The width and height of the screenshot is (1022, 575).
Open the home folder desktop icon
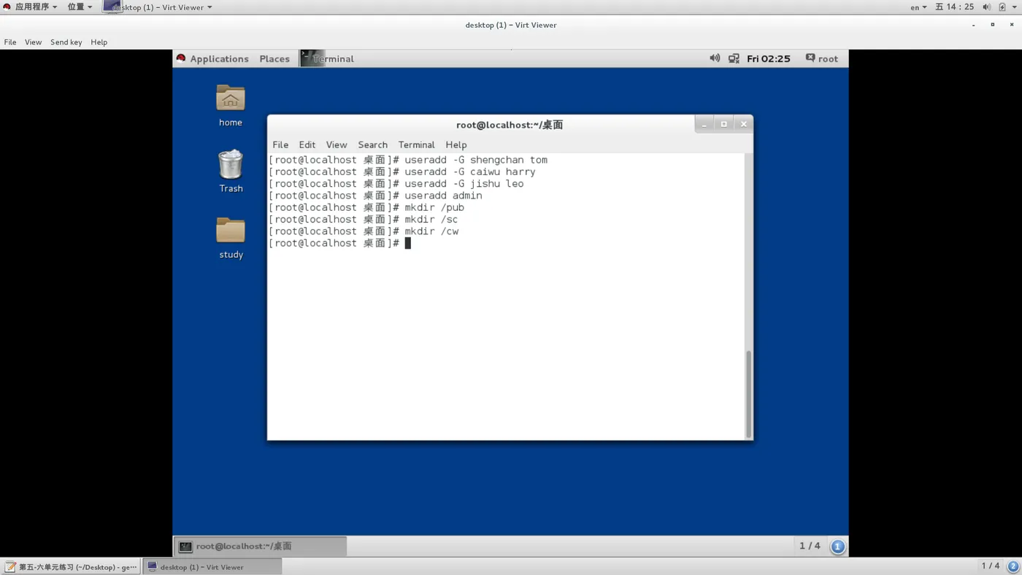click(230, 98)
